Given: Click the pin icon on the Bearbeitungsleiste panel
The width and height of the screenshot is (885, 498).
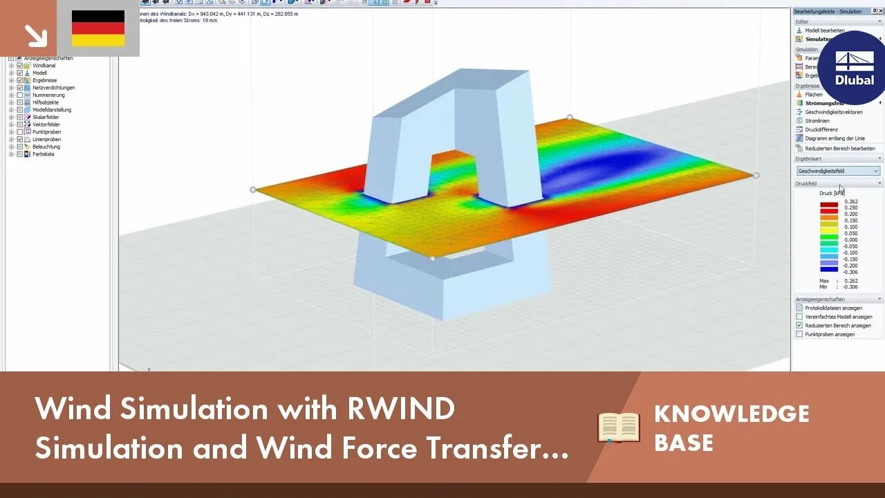Looking at the screenshot, I should pos(874,11).
